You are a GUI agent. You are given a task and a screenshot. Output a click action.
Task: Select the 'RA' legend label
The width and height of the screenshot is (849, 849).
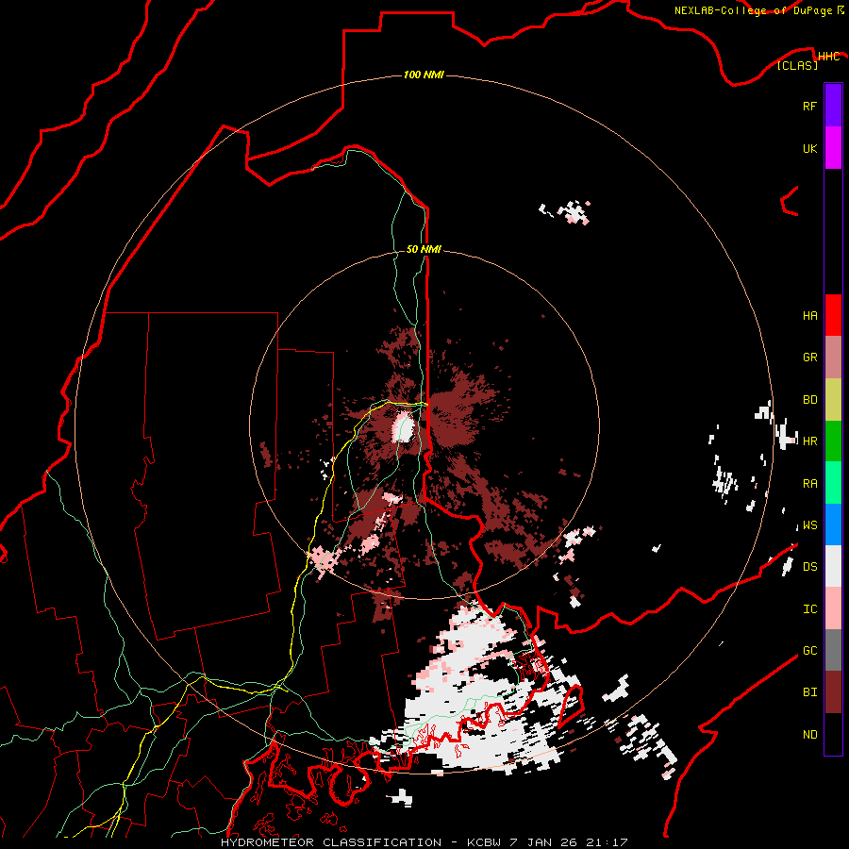point(809,484)
